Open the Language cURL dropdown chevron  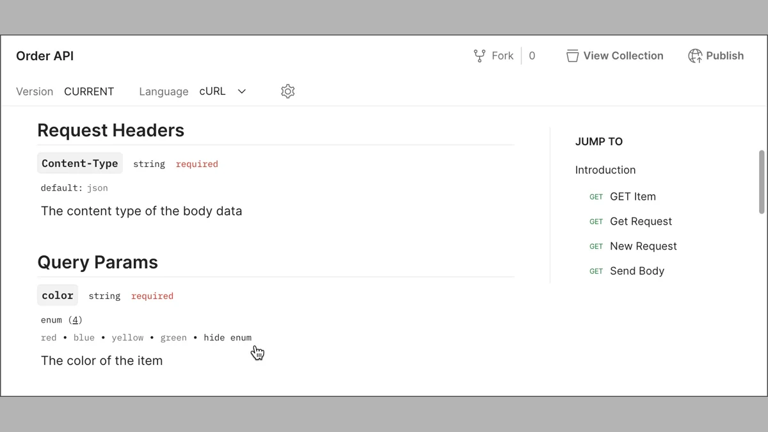tap(242, 92)
